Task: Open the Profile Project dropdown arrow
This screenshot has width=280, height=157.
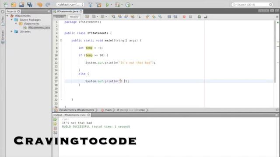Action: coord(132,5)
